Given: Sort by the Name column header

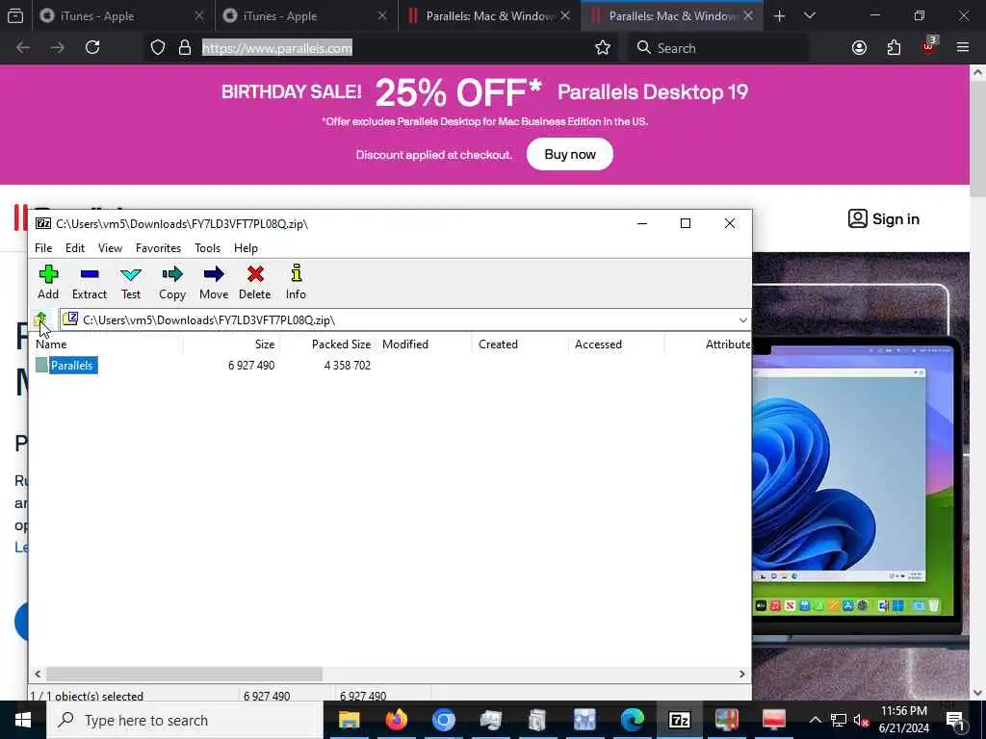Looking at the screenshot, I should point(108,344).
